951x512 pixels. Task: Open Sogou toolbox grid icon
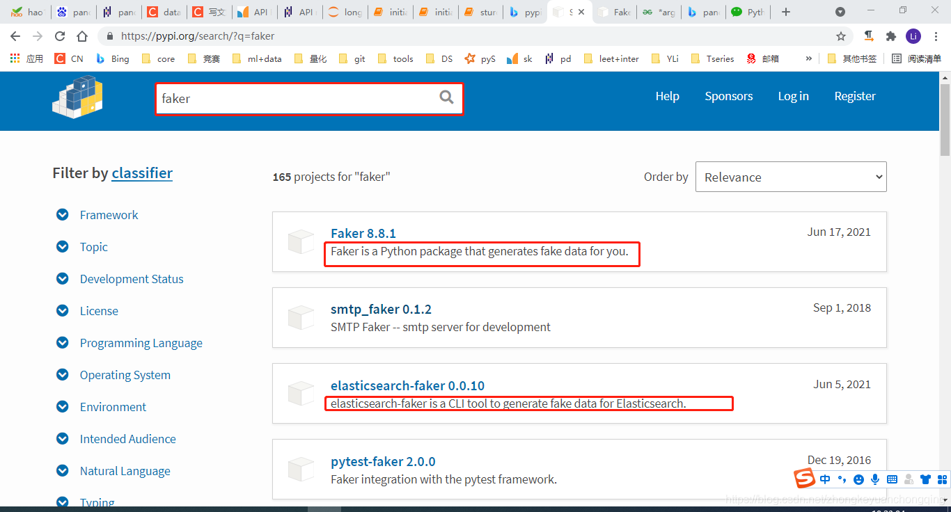[943, 479]
